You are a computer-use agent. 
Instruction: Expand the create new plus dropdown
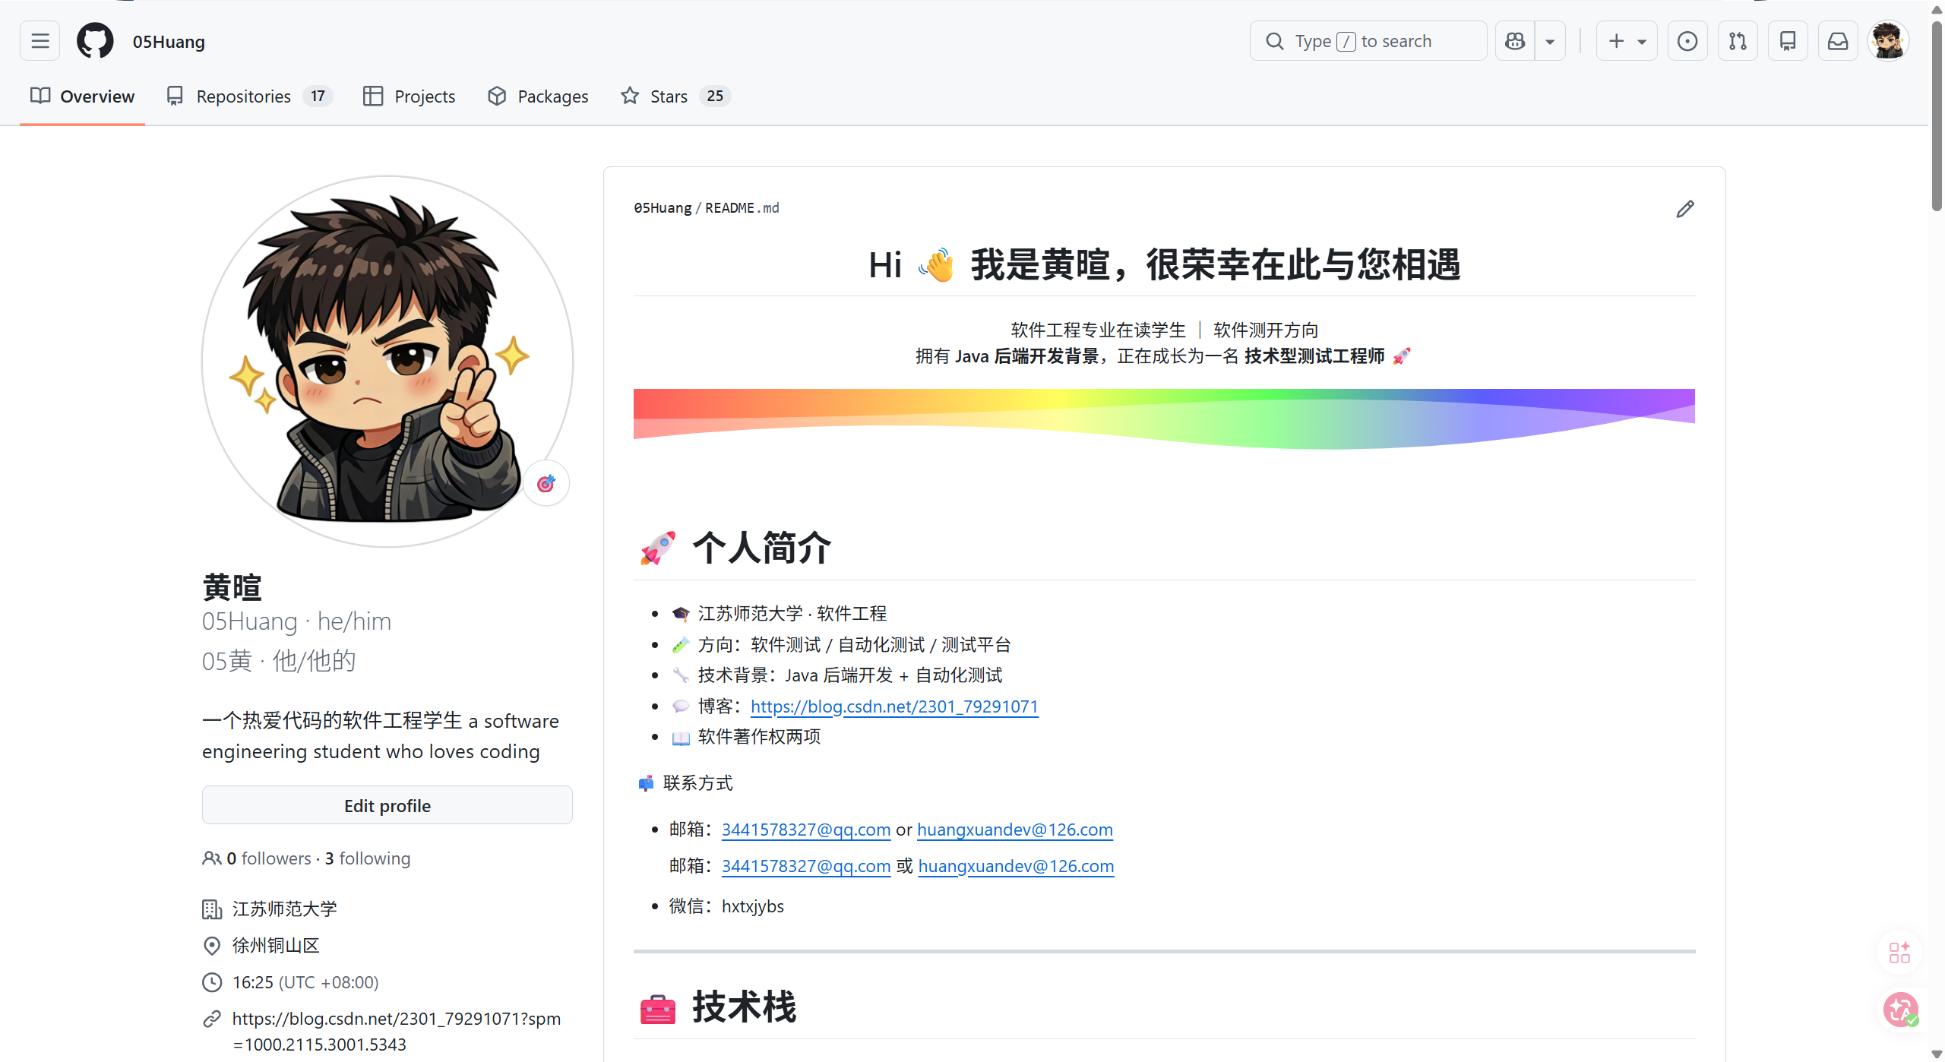(x=1627, y=41)
